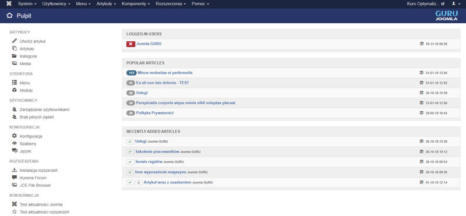Image resolution: width=466 pixels, height=216 pixels.
Task: Click the calendar icon in Polityka Prywatności row
Action: [x=421, y=113]
